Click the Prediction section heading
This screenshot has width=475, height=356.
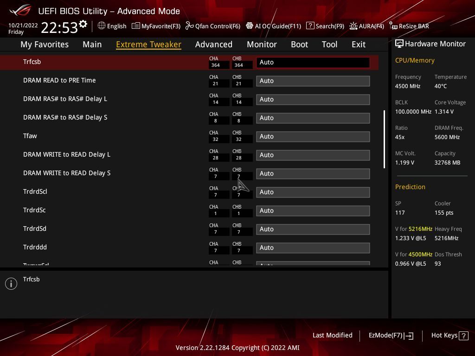(x=410, y=187)
